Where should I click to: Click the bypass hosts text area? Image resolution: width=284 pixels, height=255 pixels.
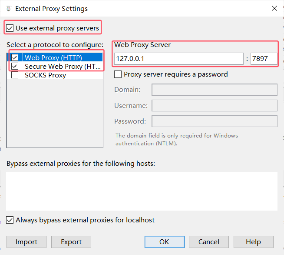(x=142, y=191)
